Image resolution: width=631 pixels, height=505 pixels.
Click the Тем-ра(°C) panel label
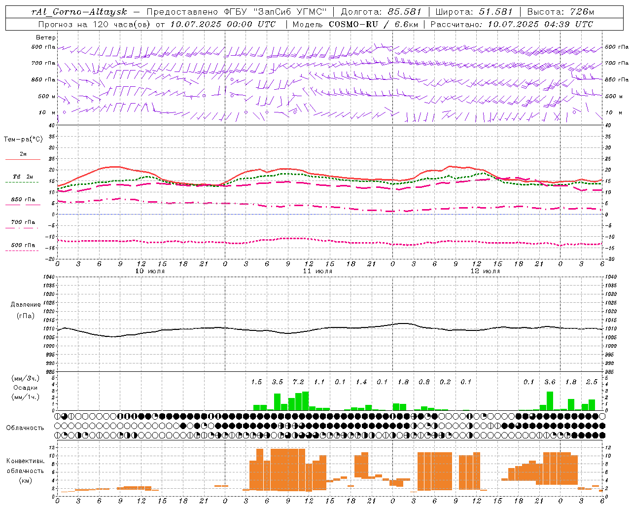(x=23, y=140)
